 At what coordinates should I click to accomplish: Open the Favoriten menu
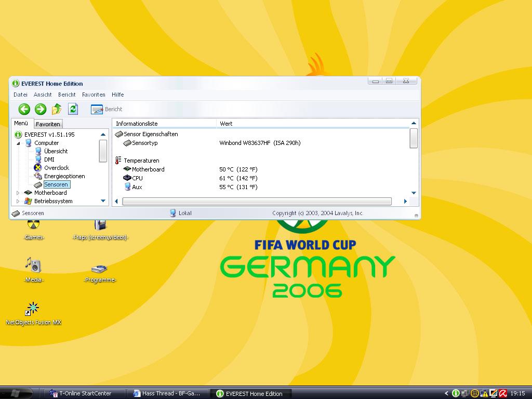[94, 95]
